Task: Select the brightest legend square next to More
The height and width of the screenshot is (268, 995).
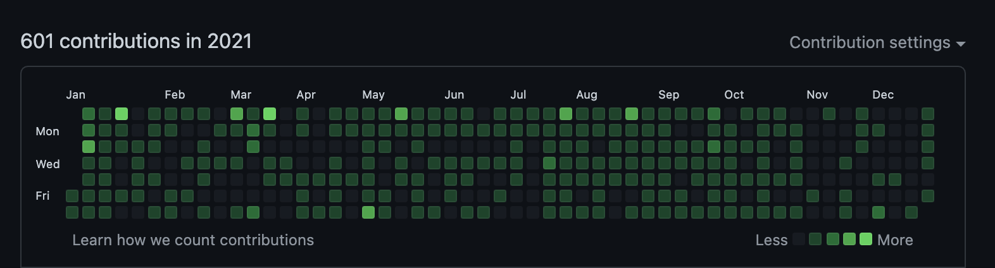Action: 866,239
